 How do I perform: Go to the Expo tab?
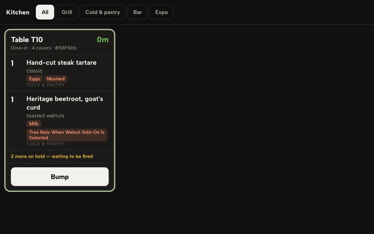161,12
